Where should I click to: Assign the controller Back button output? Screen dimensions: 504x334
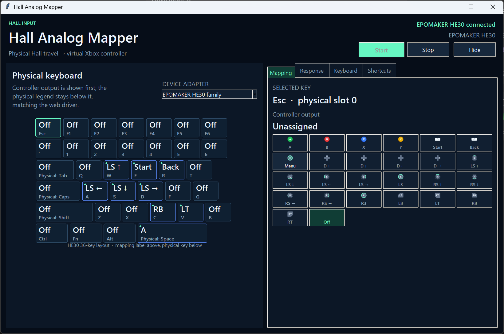[x=474, y=143]
